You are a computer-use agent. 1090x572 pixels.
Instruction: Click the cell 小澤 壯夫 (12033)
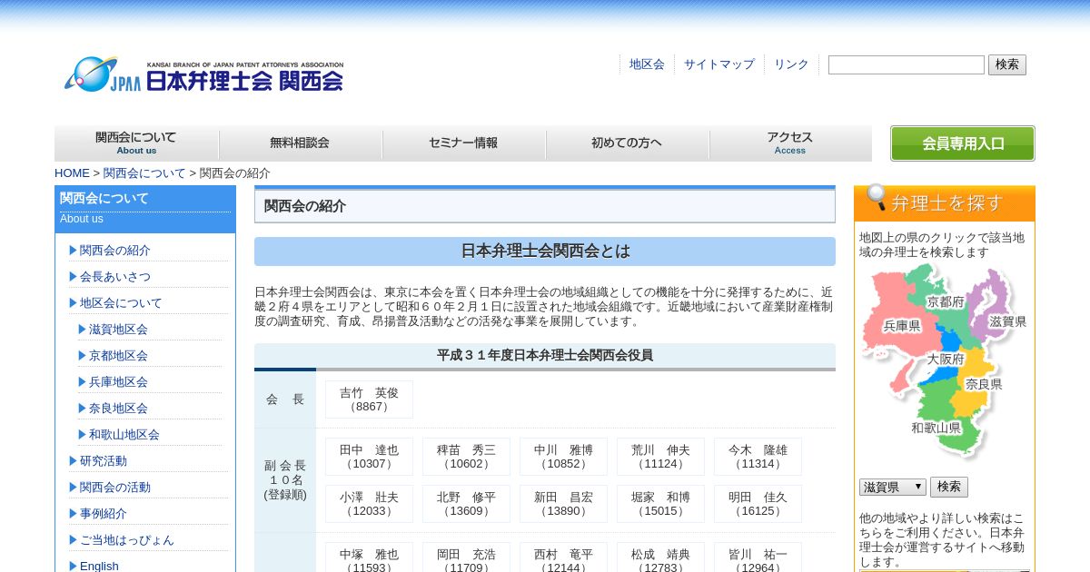(369, 504)
